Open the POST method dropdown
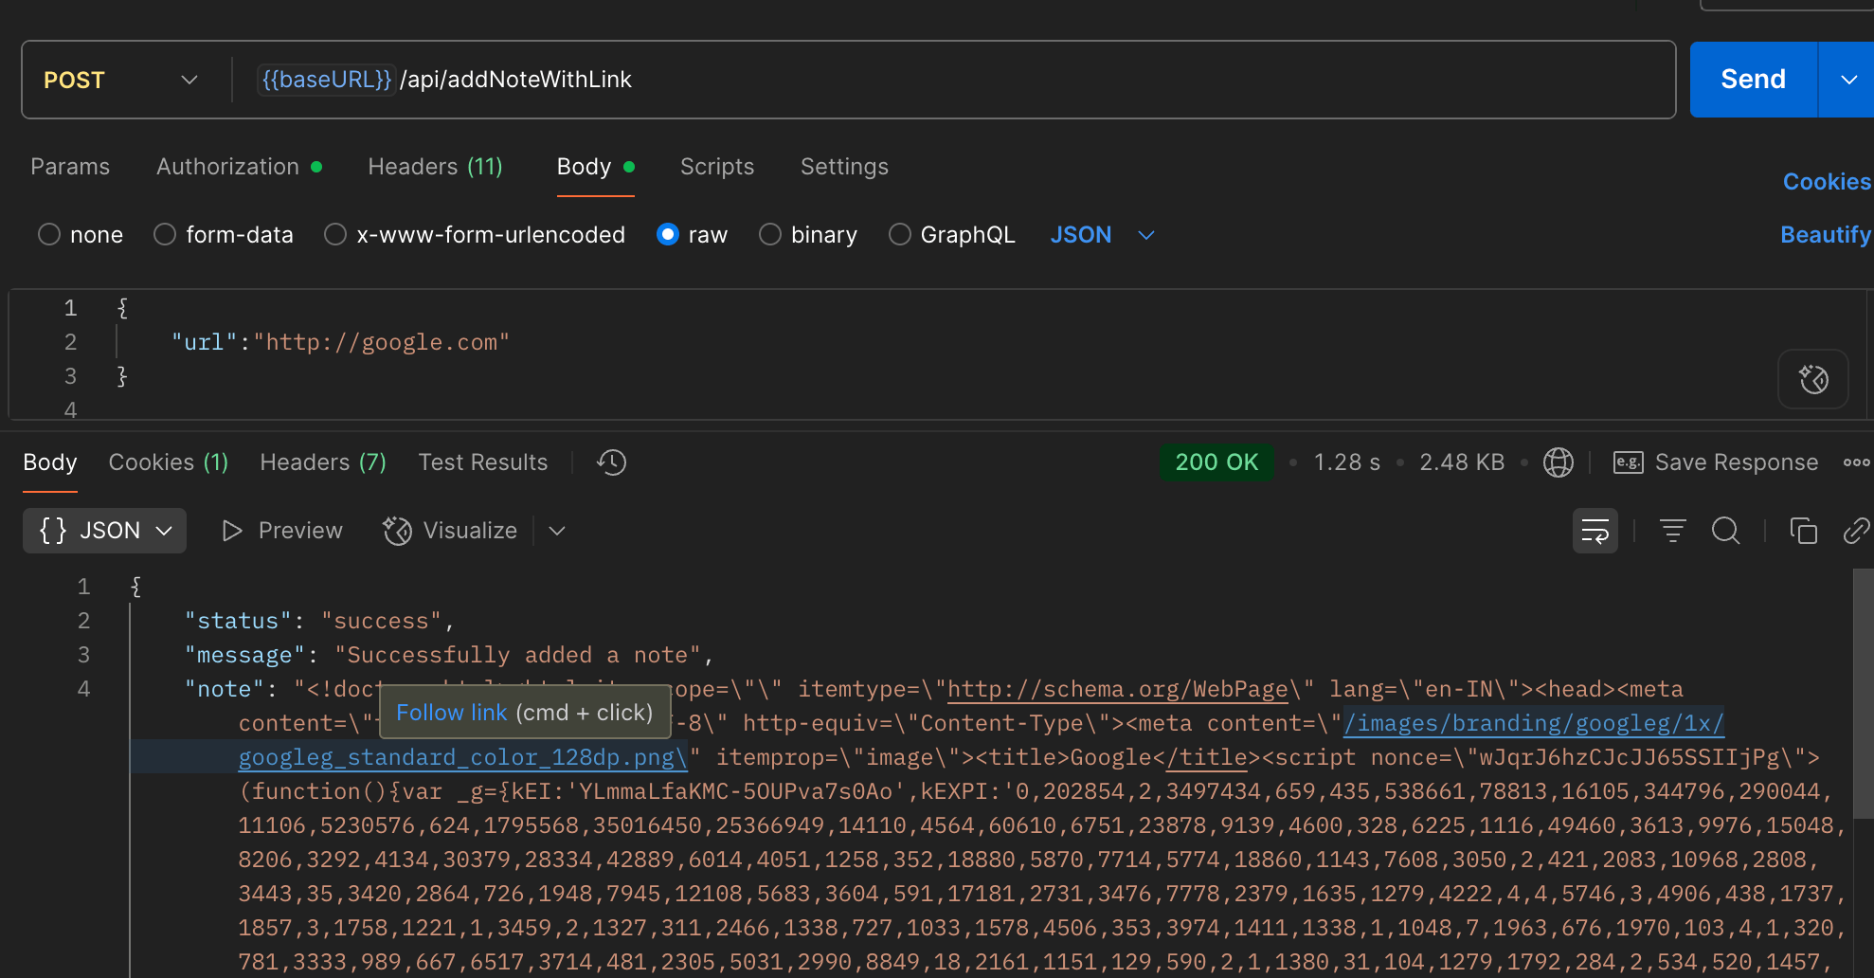The width and height of the screenshot is (1874, 978). [121, 80]
